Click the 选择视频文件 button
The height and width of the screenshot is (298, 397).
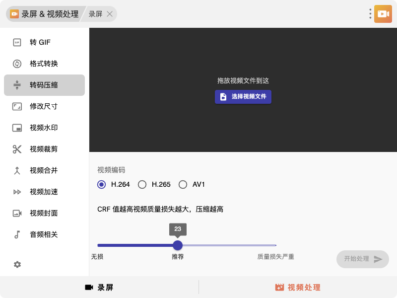coord(243,97)
